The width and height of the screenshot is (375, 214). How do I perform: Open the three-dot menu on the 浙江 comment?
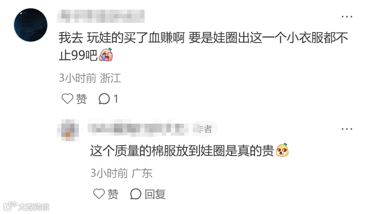pos(347,17)
